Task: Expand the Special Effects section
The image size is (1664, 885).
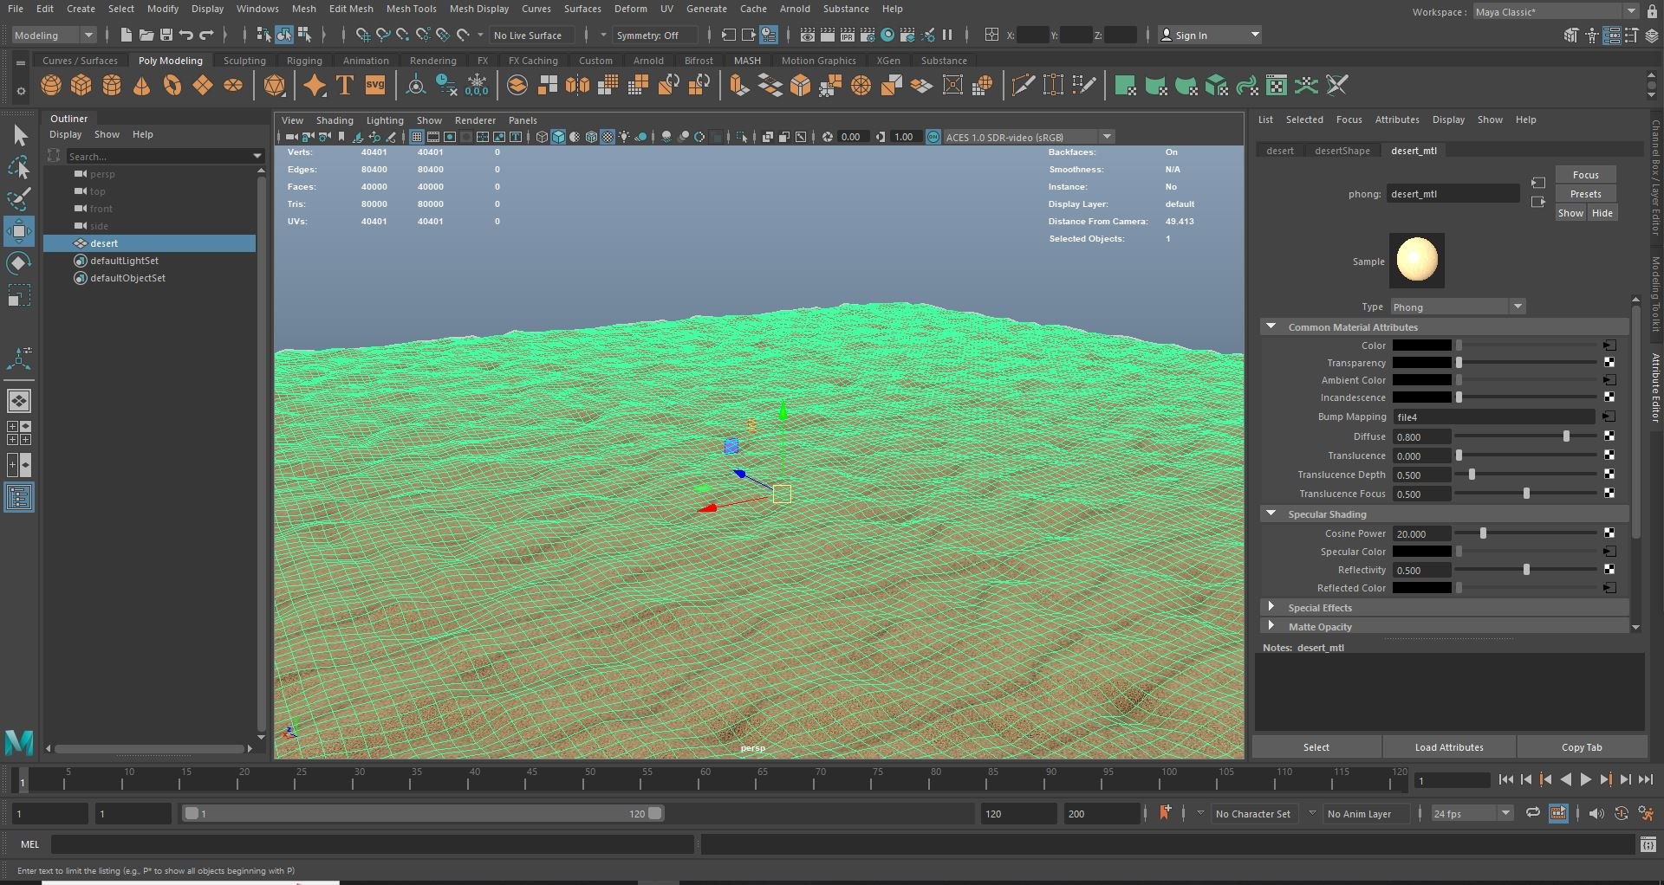Action: (1271, 607)
